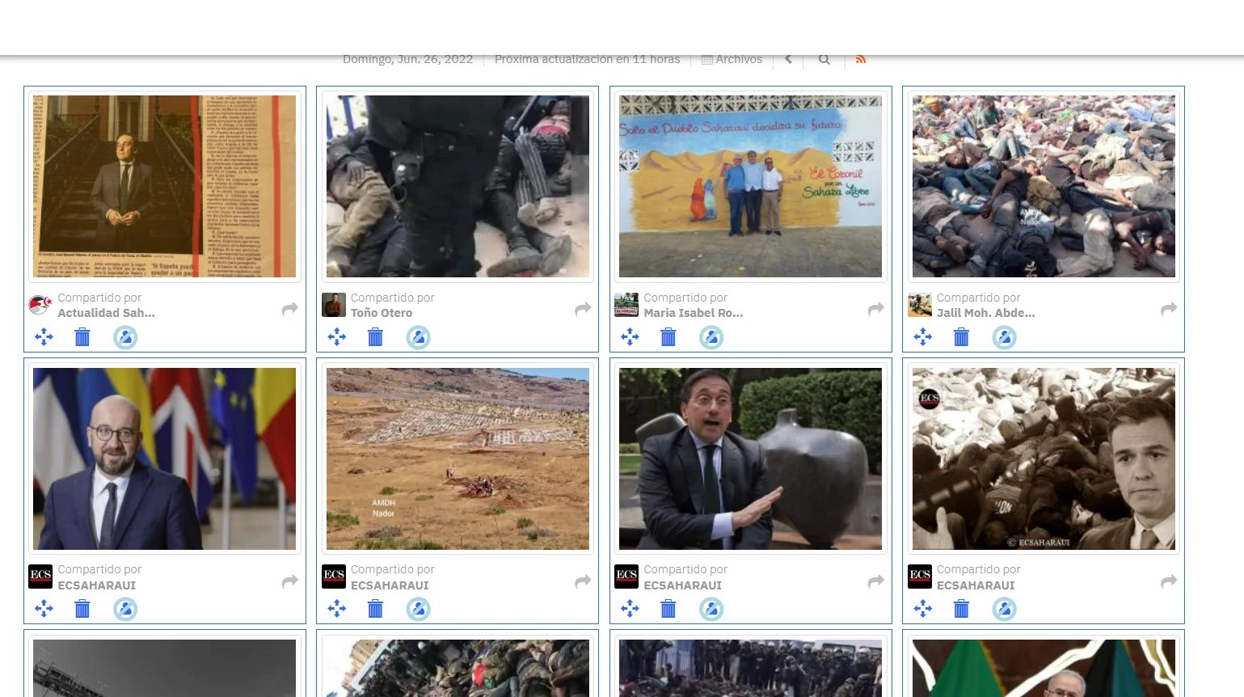Screen dimensions: 1244x697
Task: Click the Próxima actualización en 11 horas text
Action: click(587, 59)
